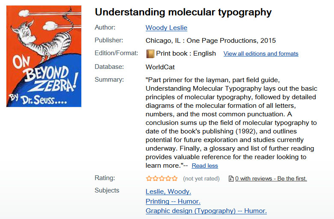334x219 pixels.
Task: Give a three-star rating
Action: coord(162,178)
